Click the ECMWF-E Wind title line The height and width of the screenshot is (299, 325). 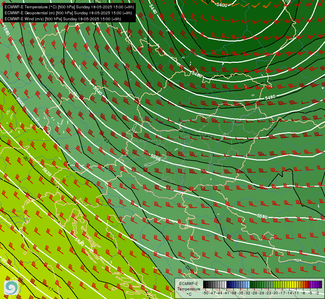click(x=63, y=19)
